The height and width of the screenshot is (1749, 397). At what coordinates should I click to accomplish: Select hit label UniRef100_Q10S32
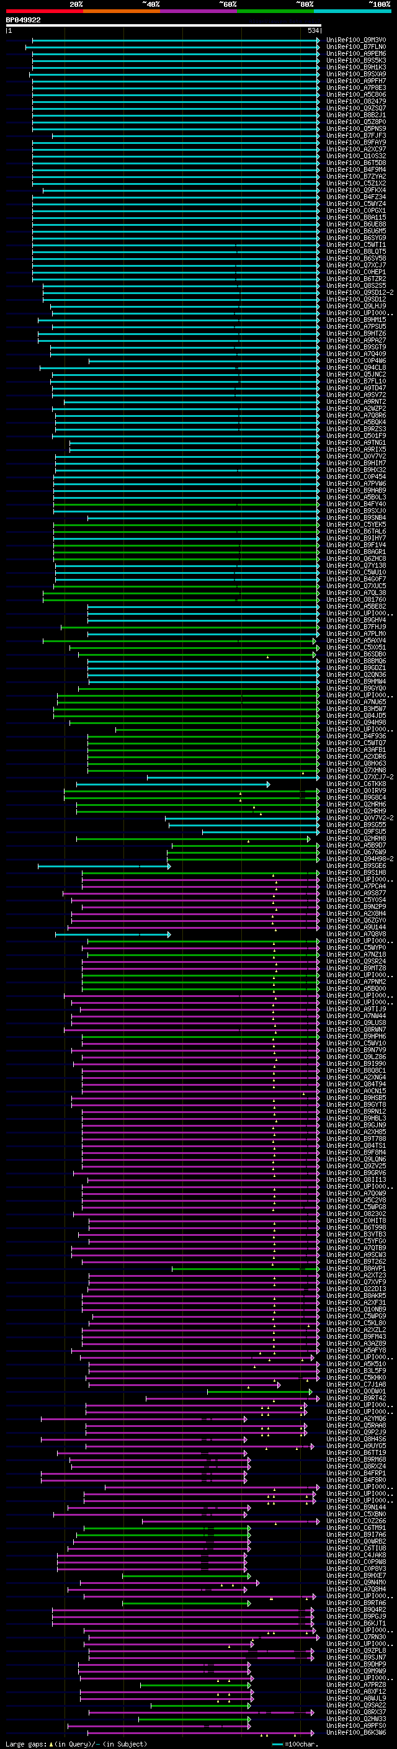(x=356, y=156)
